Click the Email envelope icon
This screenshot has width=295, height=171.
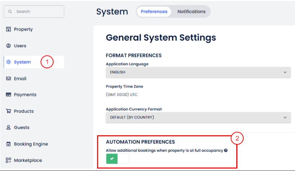pos(8,79)
